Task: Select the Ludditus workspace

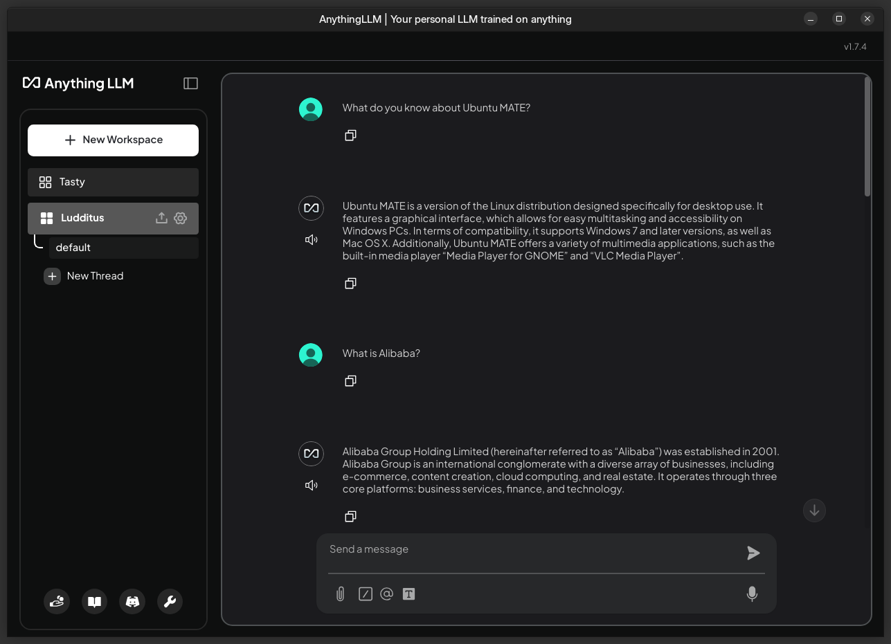Action: coord(90,218)
